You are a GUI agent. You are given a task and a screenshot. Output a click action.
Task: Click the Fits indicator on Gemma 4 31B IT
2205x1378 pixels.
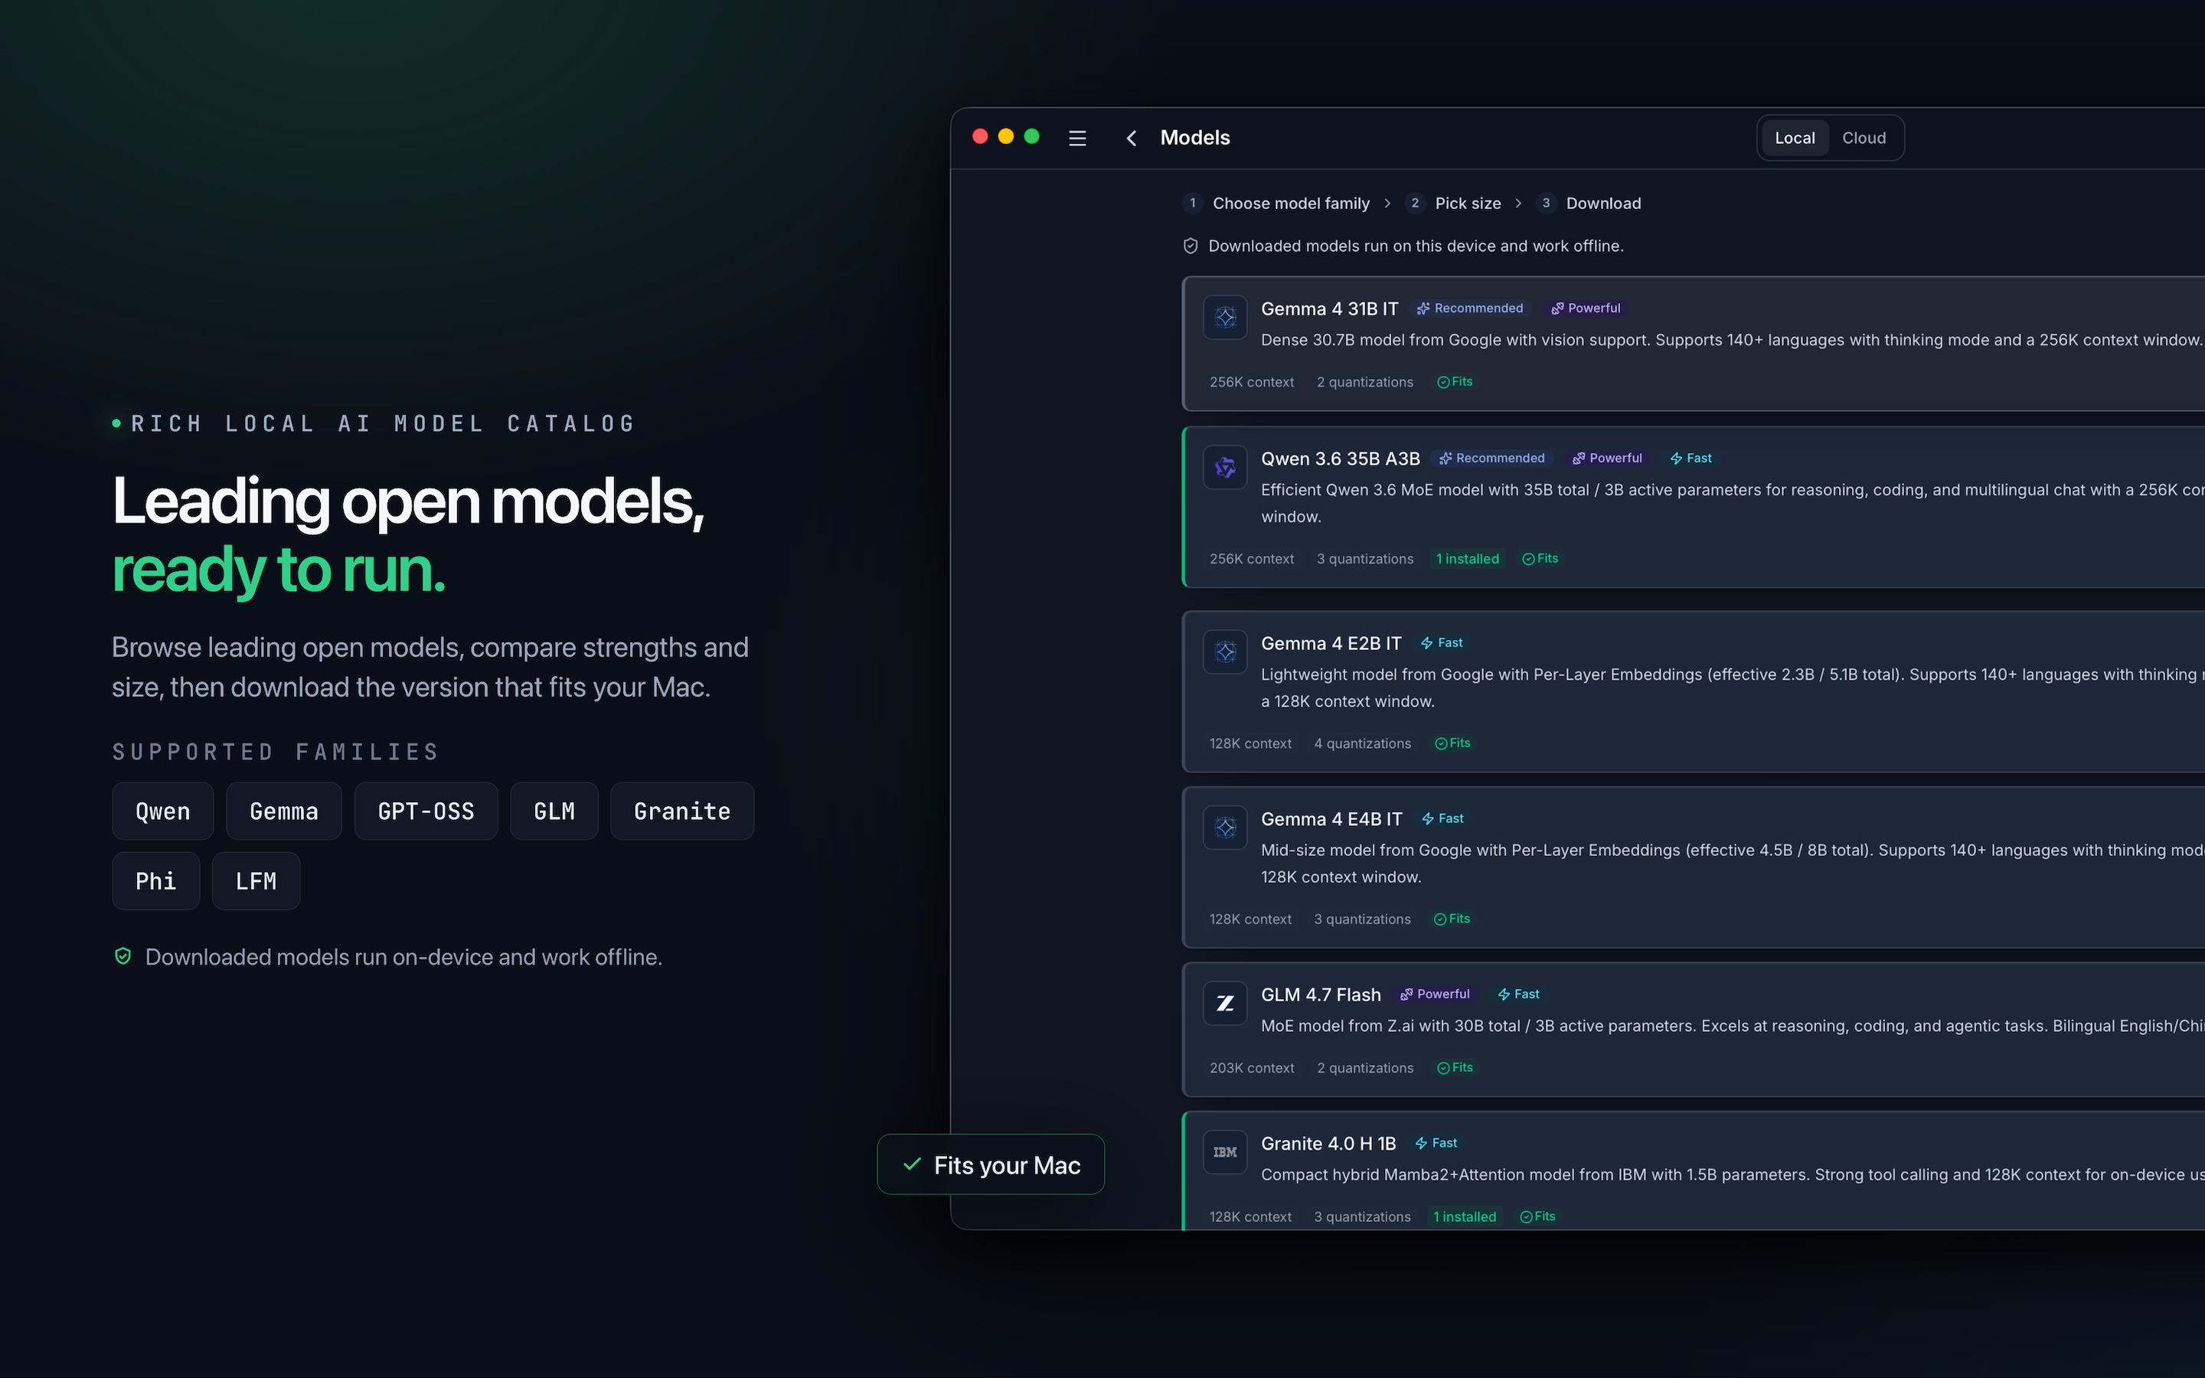point(1454,382)
